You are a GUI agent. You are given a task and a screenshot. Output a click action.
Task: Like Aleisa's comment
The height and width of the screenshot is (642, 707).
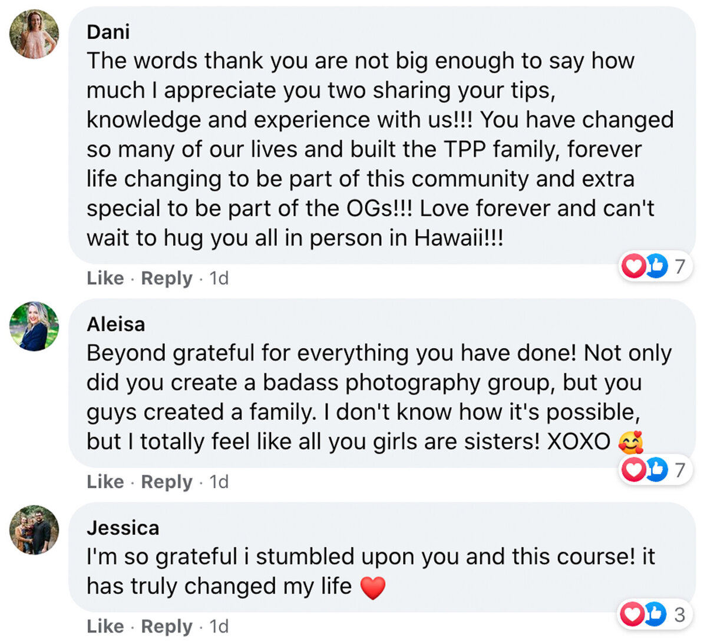105,482
